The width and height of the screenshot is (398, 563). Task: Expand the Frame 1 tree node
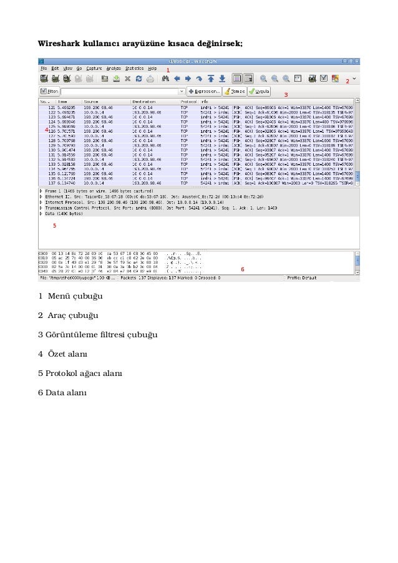click(x=41, y=191)
